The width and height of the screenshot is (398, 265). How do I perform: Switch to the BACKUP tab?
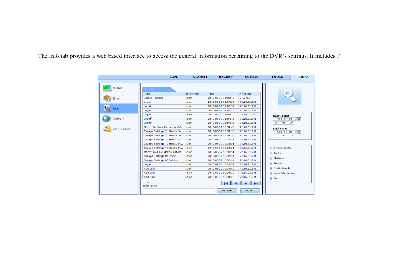[x=226, y=77]
